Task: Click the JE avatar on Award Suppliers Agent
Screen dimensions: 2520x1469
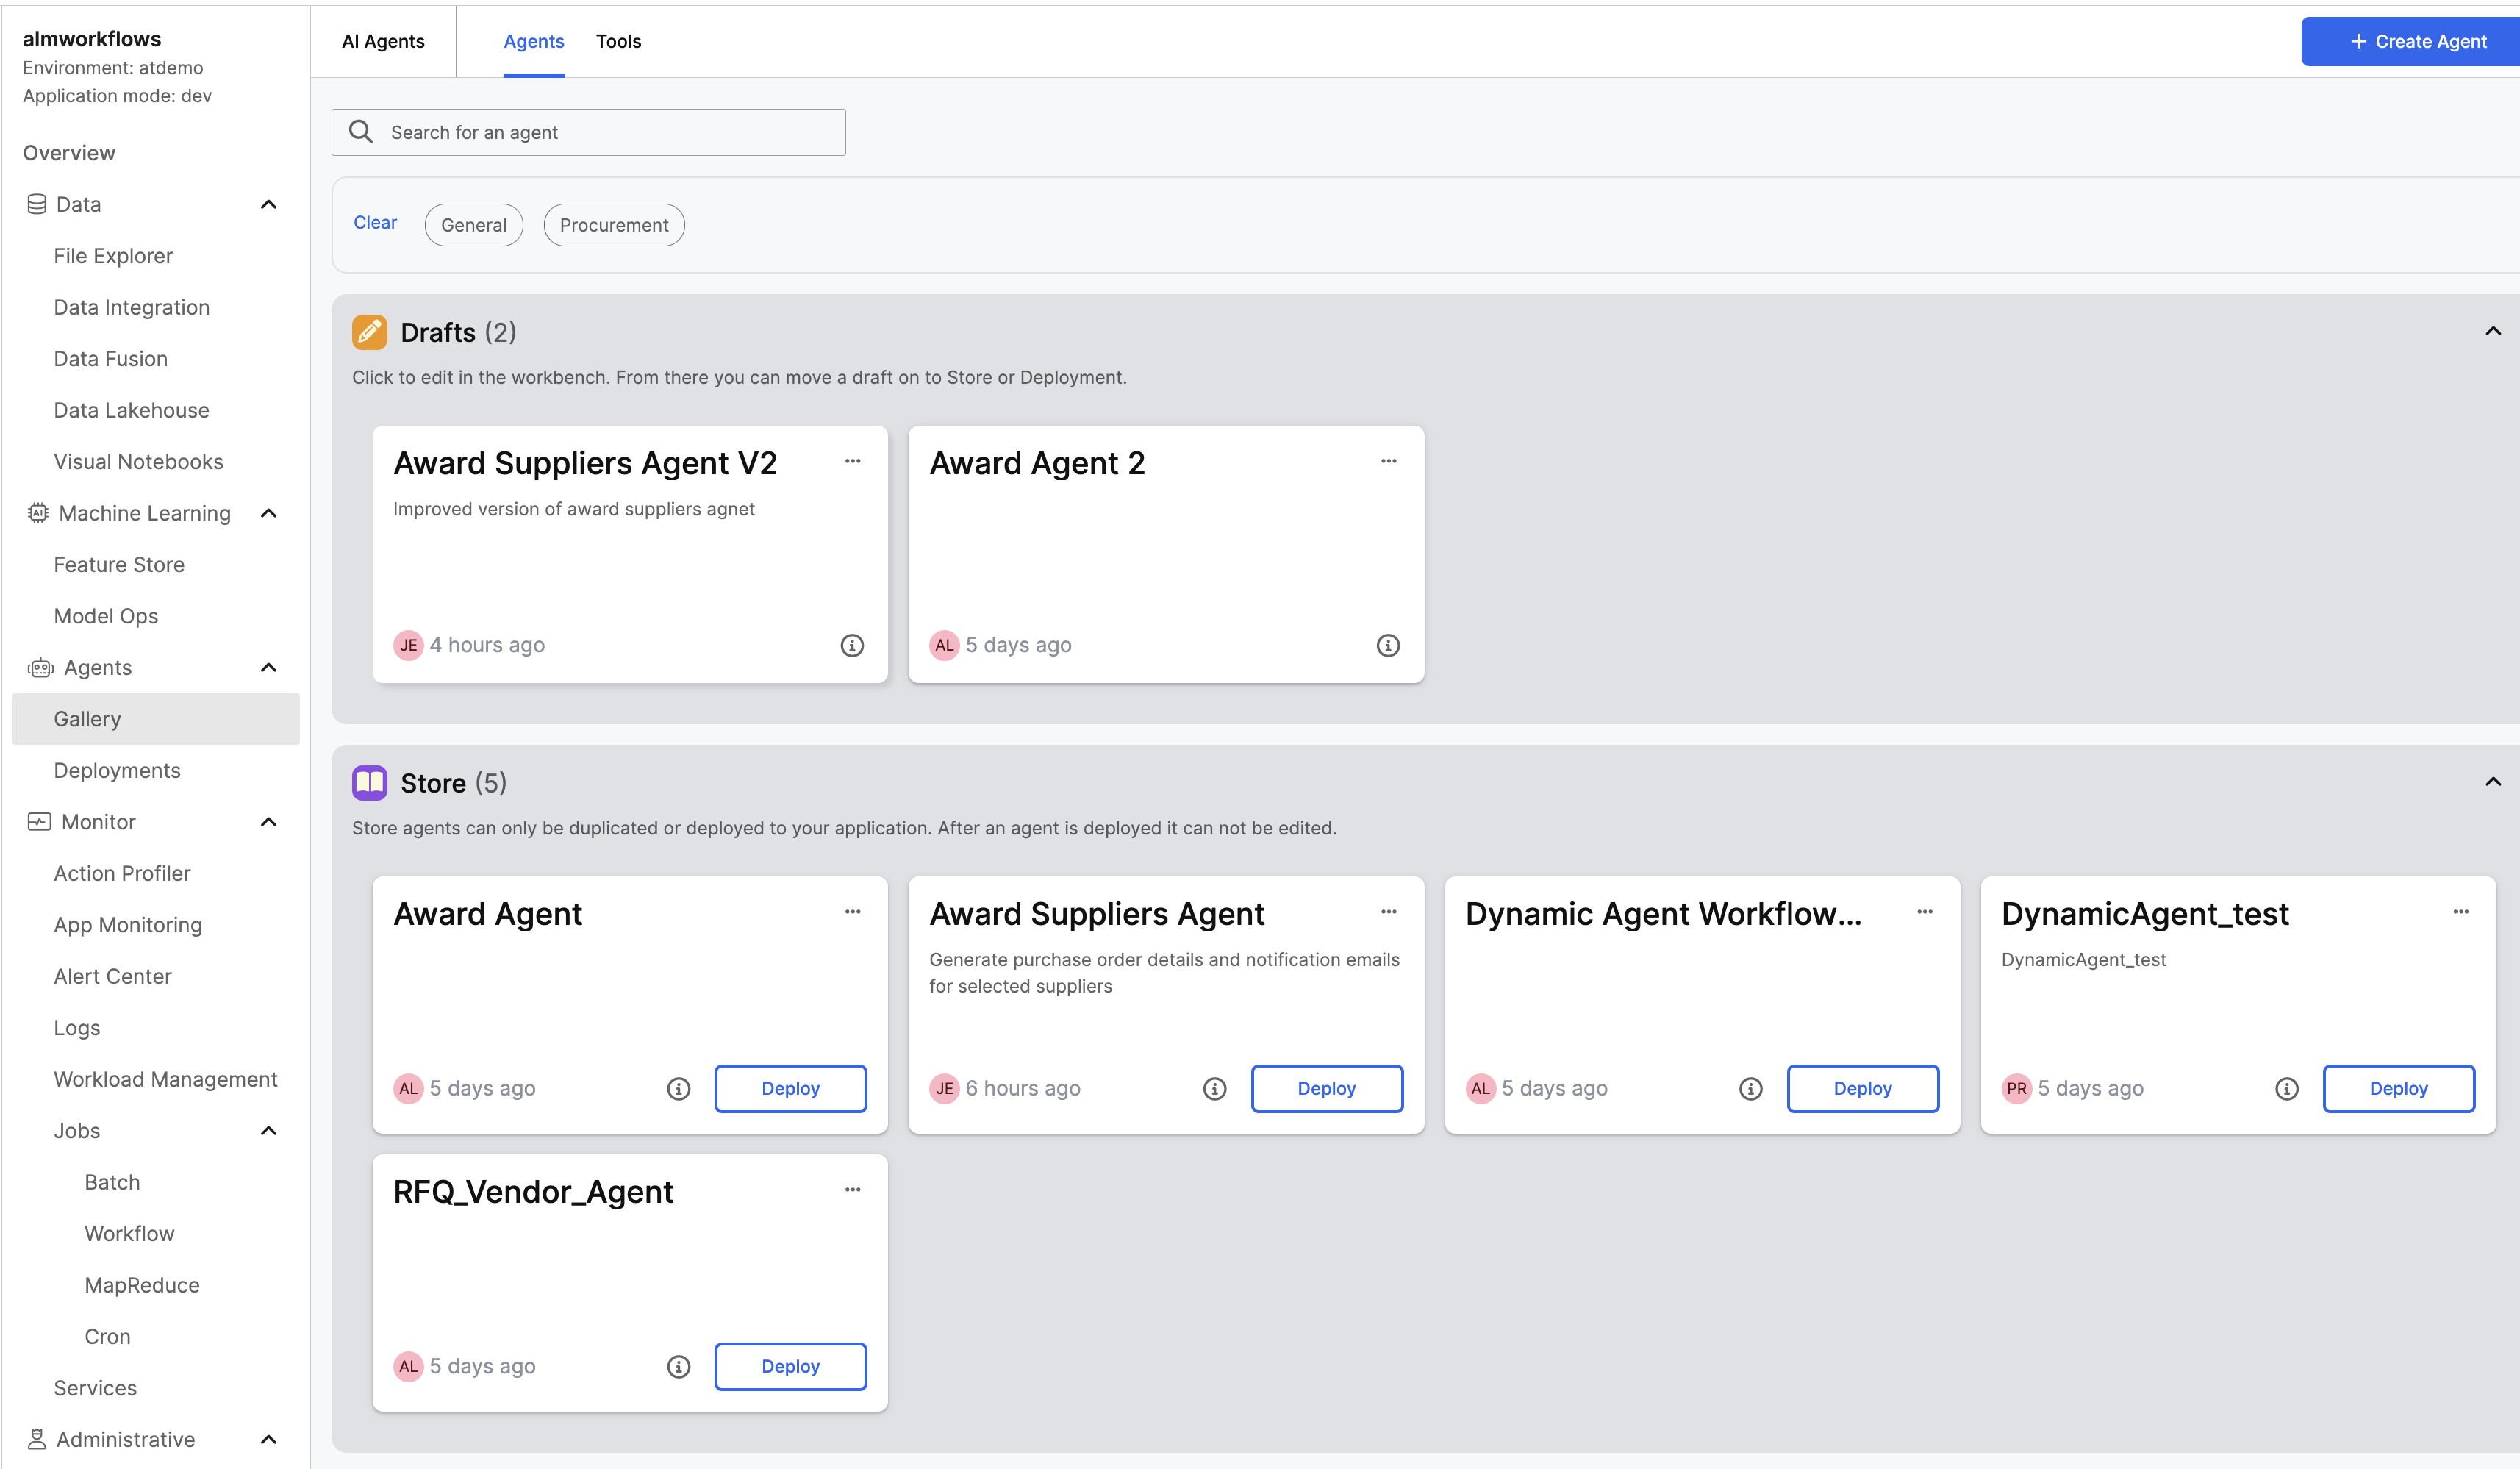Action: 944,1088
